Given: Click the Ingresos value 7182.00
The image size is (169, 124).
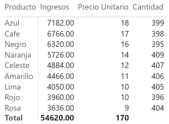Looking at the screenshot, I should click(60, 23).
